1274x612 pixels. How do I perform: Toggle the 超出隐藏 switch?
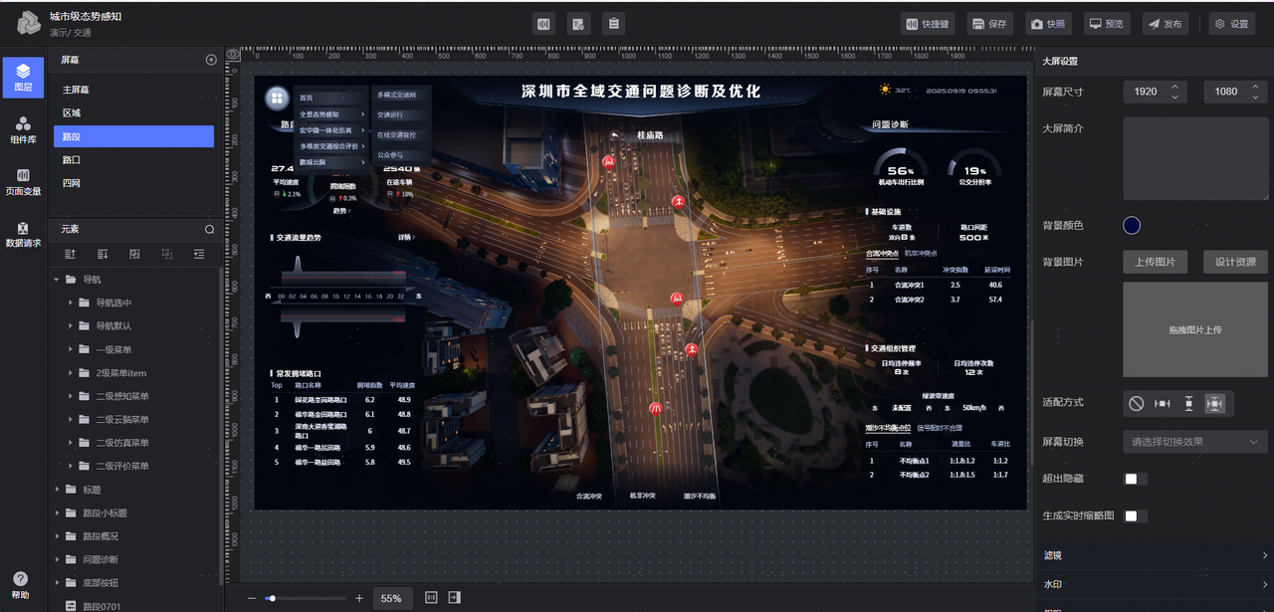[x=1135, y=479]
